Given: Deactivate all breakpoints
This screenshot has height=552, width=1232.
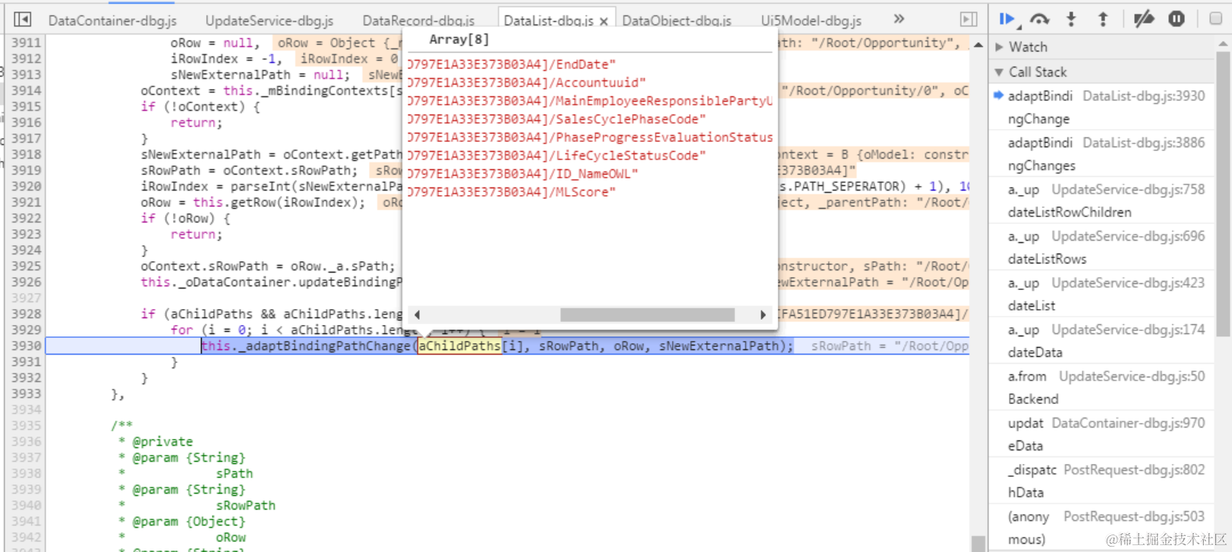Looking at the screenshot, I should [1144, 19].
